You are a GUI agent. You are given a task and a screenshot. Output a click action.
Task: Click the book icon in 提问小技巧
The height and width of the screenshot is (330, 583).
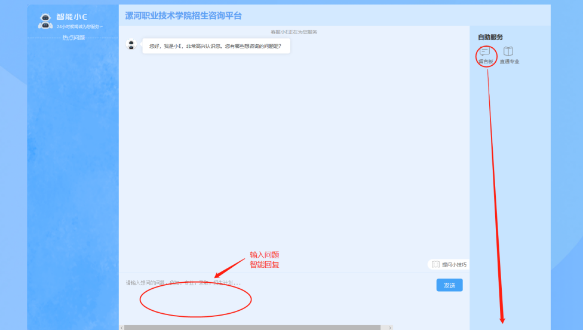click(435, 264)
